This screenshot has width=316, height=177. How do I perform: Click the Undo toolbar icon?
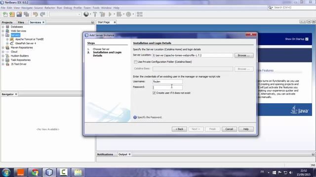click(35, 14)
